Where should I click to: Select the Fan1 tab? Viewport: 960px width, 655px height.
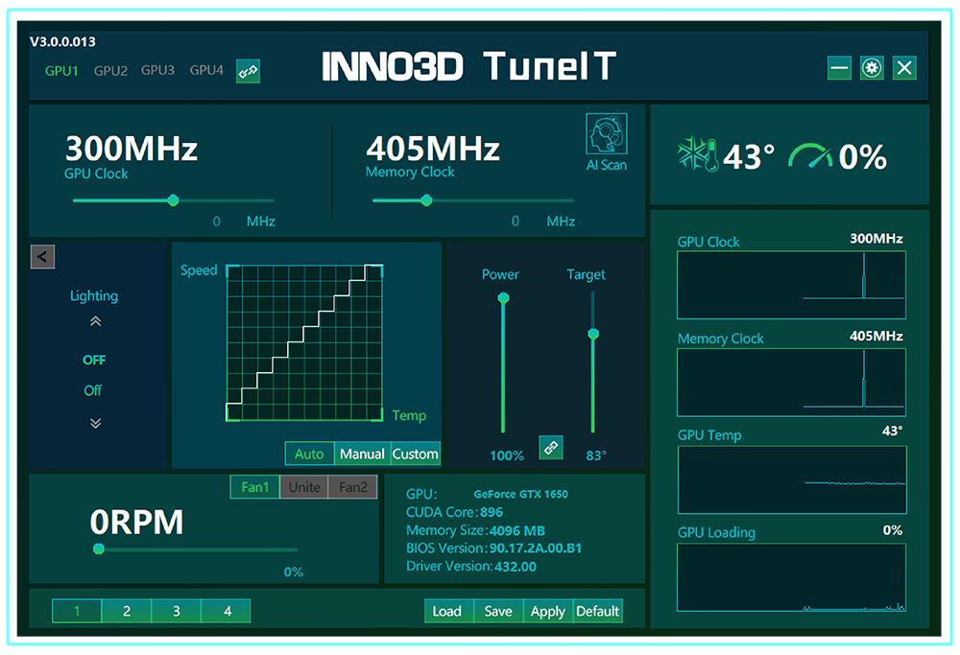(x=254, y=487)
